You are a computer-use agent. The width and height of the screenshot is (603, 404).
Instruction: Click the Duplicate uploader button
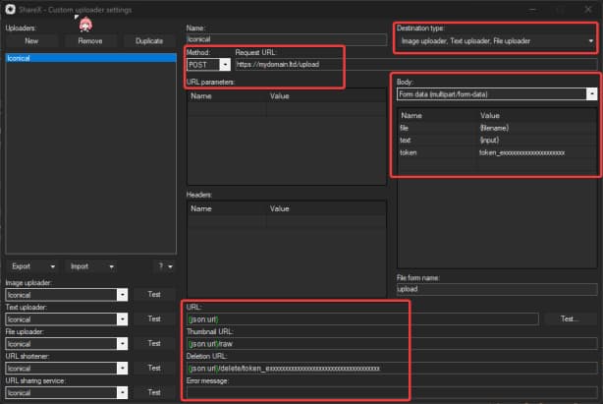[x=149, y=40]
